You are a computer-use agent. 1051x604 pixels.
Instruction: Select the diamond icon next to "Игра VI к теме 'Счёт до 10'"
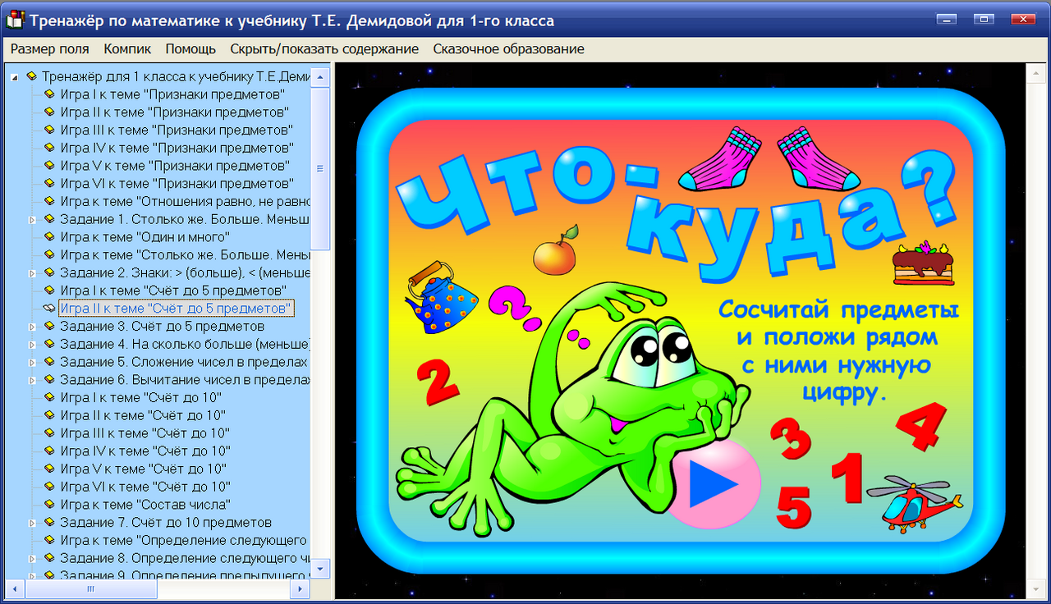[x=48, y=487]
